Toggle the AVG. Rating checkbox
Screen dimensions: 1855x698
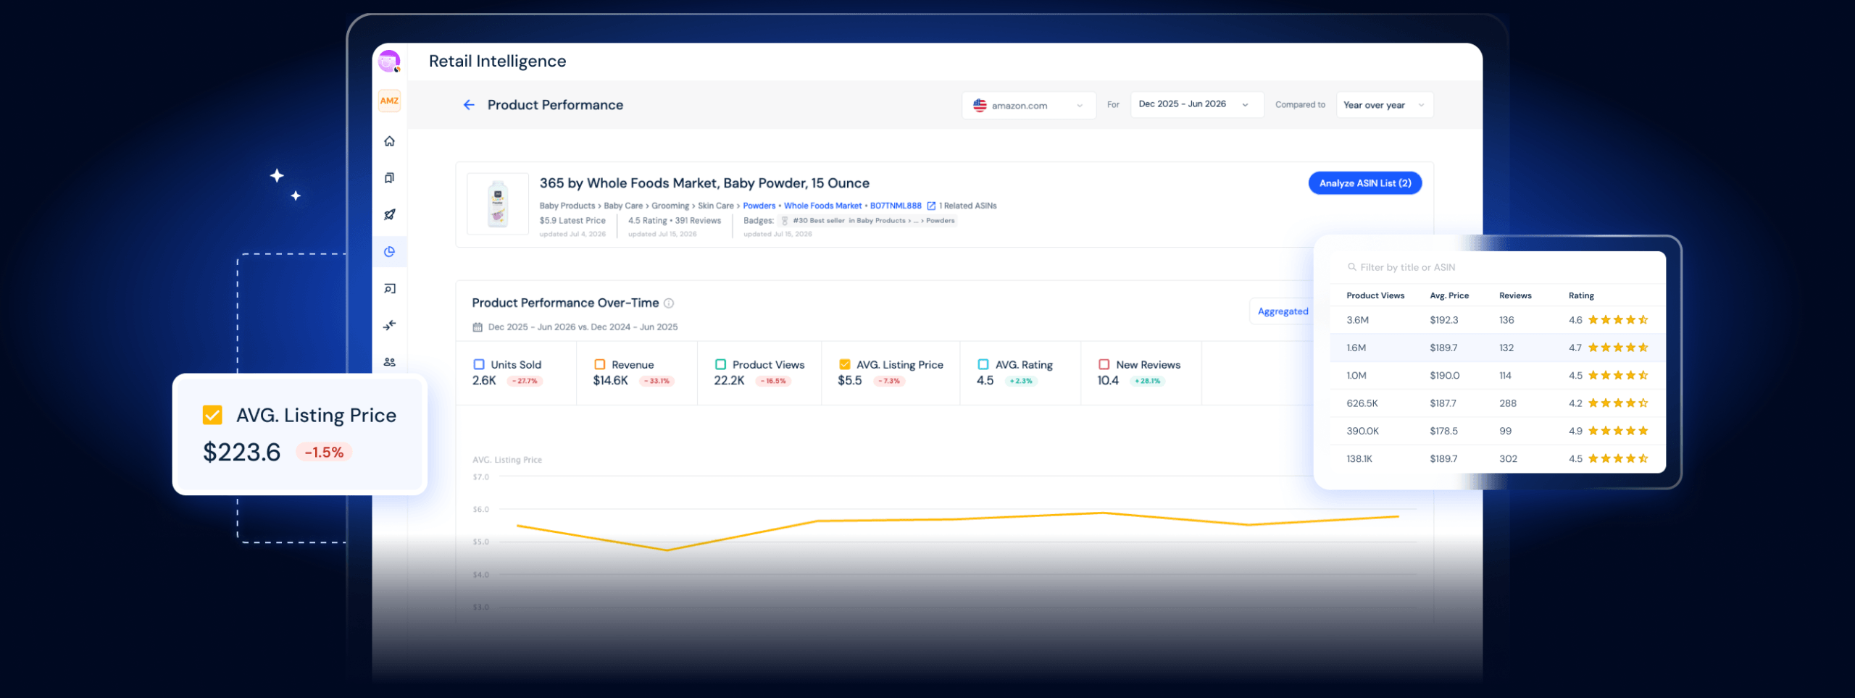983,364
